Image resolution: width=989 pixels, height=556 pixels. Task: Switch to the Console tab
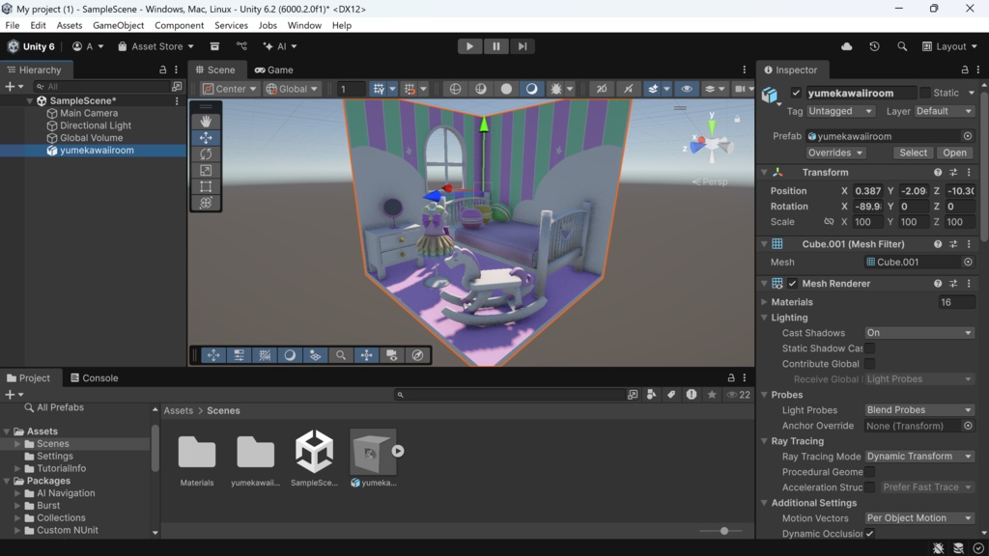point(93,378)
